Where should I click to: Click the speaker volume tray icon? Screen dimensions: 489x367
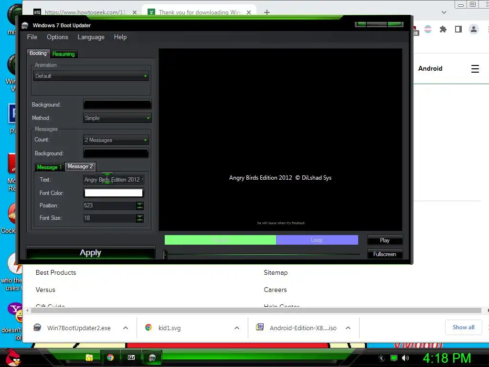405,358
